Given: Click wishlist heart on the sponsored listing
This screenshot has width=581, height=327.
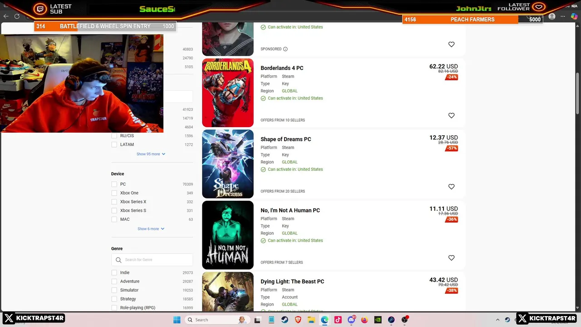Looking at the screenshot, I should click(x=451, y=45).
